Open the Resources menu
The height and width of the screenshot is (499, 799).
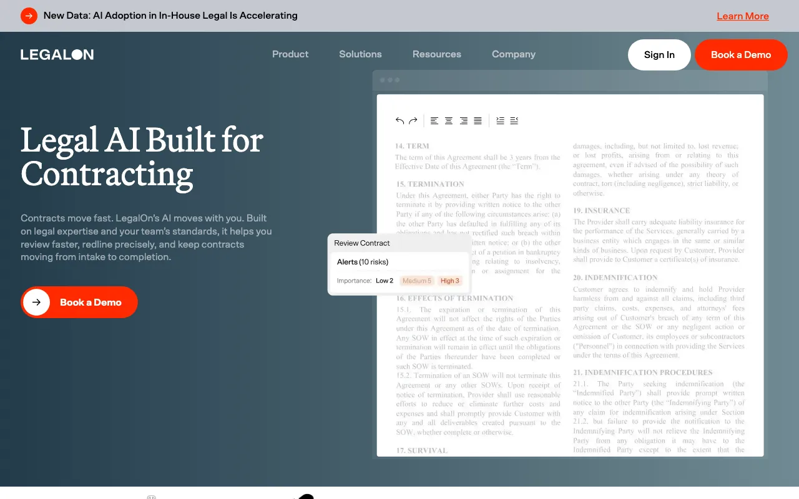(437, 54)
